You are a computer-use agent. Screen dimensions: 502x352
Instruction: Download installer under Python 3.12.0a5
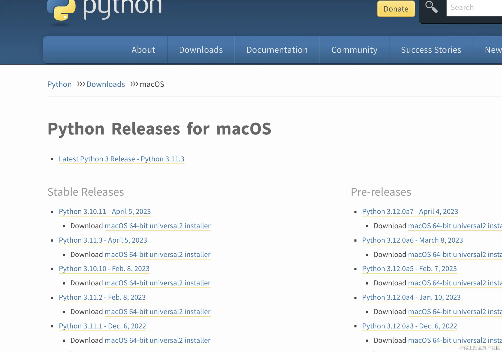pyautogui.click(x=455, y=283)
